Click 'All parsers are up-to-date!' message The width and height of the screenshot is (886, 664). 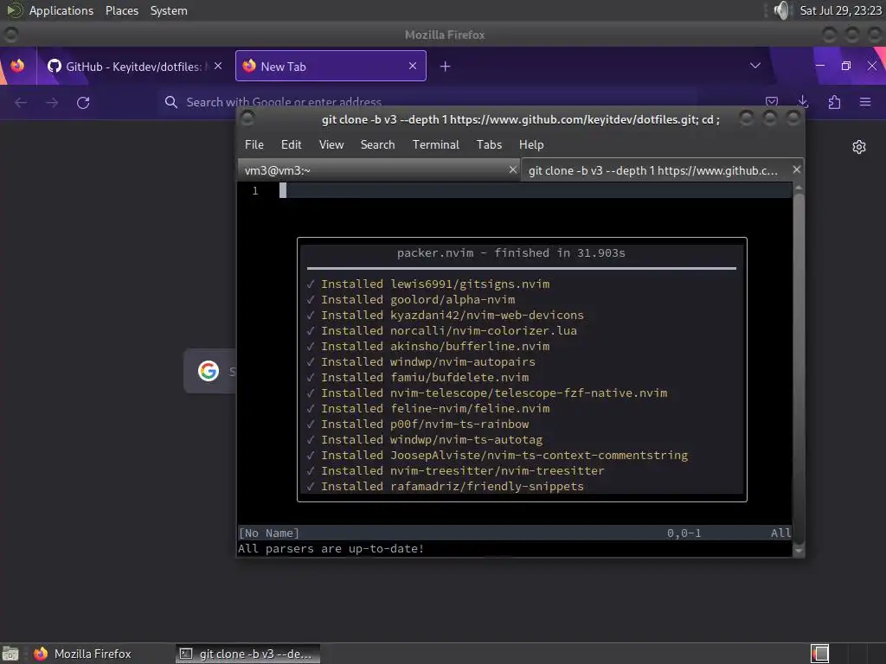pyautogui.click(x=331, y=548)
